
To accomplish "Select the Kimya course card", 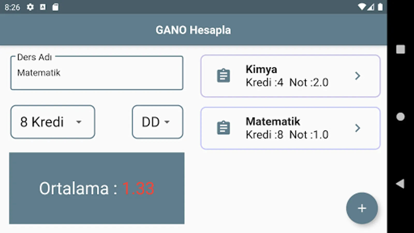I will click(x=290, y=76).
